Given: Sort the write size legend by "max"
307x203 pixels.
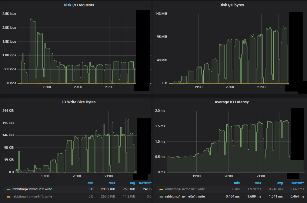Looking at the screenshot, I should [x=112, y=183].
